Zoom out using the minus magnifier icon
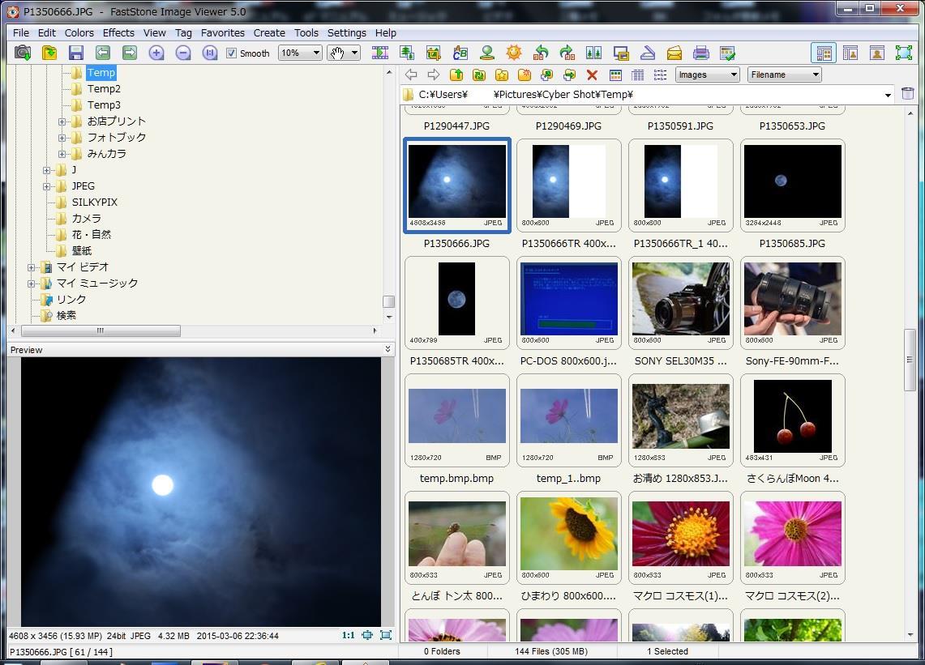925x665 pixels. 183,53
